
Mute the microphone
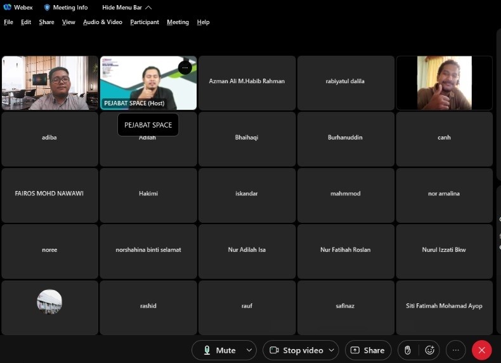[219, 350]
